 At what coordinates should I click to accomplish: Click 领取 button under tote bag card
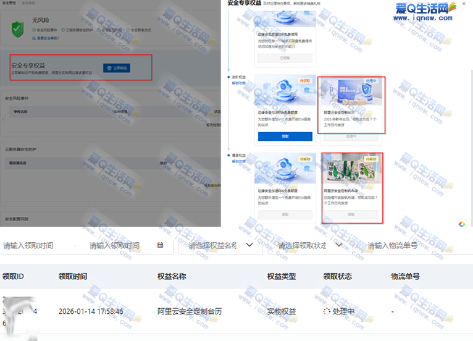click(x=351, y=214)
